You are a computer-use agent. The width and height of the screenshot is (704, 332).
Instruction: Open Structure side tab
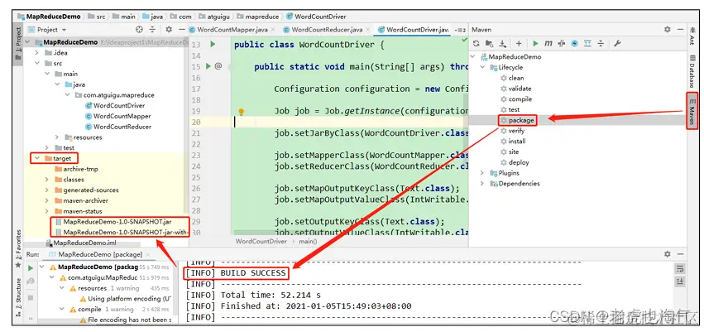click(18, 297)
